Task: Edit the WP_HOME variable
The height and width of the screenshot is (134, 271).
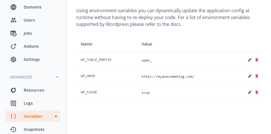Action: tap(250, 76)
